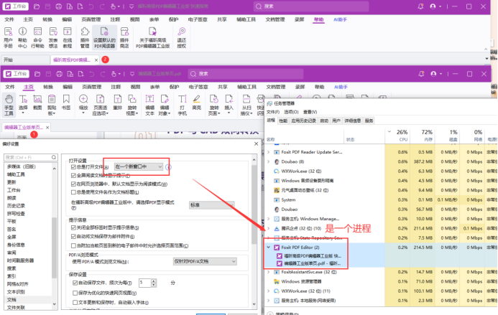Open the 帮助中心 help center icon
Viewport: 498px width, 315px height.
tap(22, 37)
